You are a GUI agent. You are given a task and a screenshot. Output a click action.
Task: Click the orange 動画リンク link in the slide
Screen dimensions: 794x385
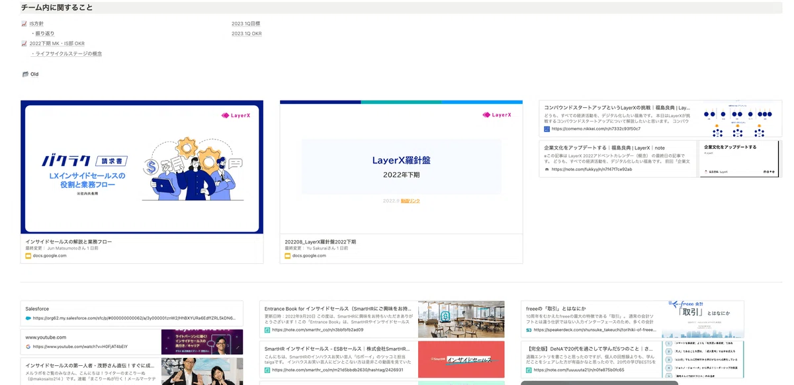click(410, 201)
